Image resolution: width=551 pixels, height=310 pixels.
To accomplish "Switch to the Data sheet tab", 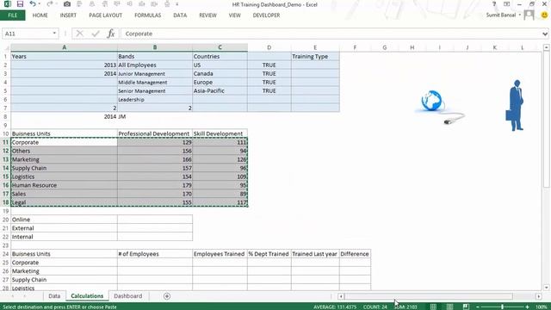I will [x=54, y=296].
